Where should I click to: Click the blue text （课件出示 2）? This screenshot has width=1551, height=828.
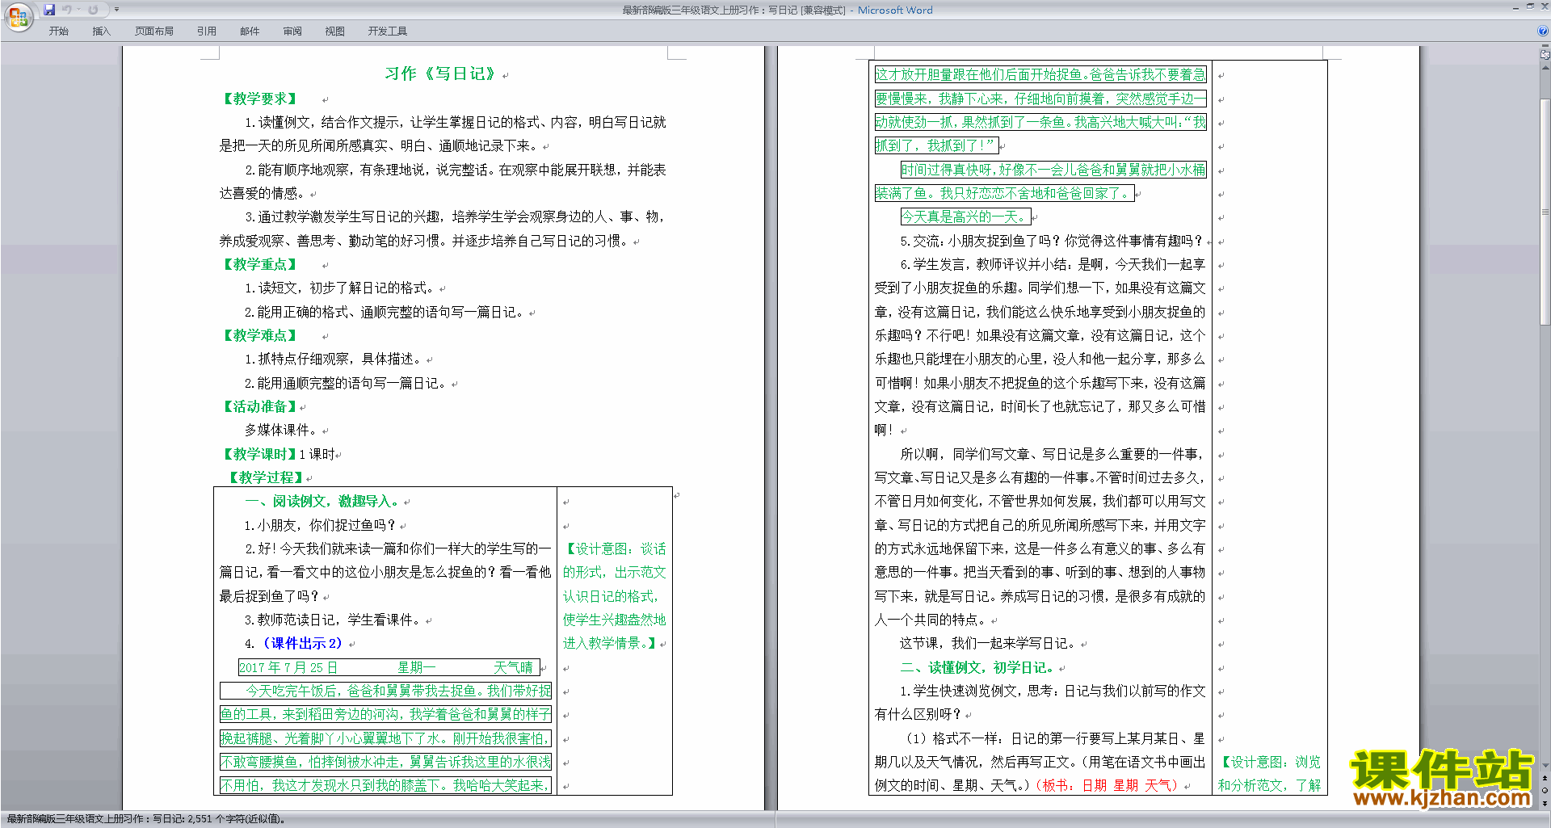tap(303, 644)
